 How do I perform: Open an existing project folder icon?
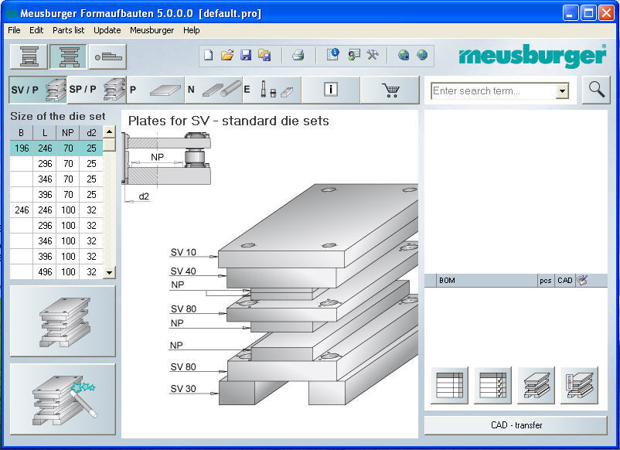pos(227,55)
